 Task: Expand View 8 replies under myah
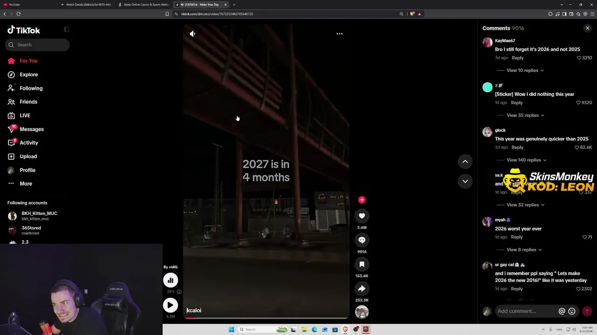[x=524, y=250]
